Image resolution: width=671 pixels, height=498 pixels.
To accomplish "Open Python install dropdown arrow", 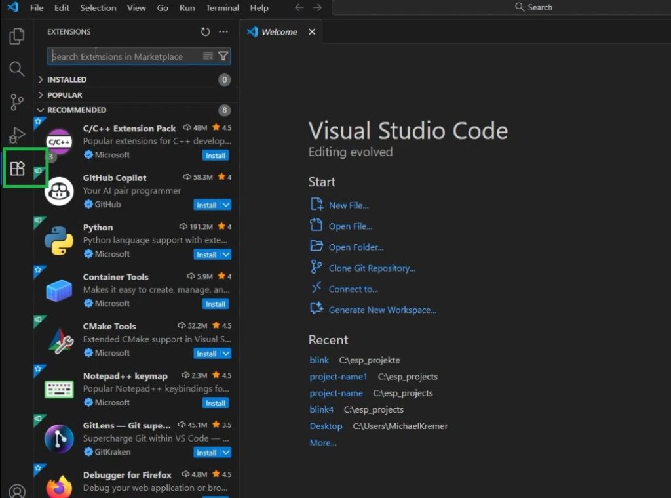I will [226, 255].
